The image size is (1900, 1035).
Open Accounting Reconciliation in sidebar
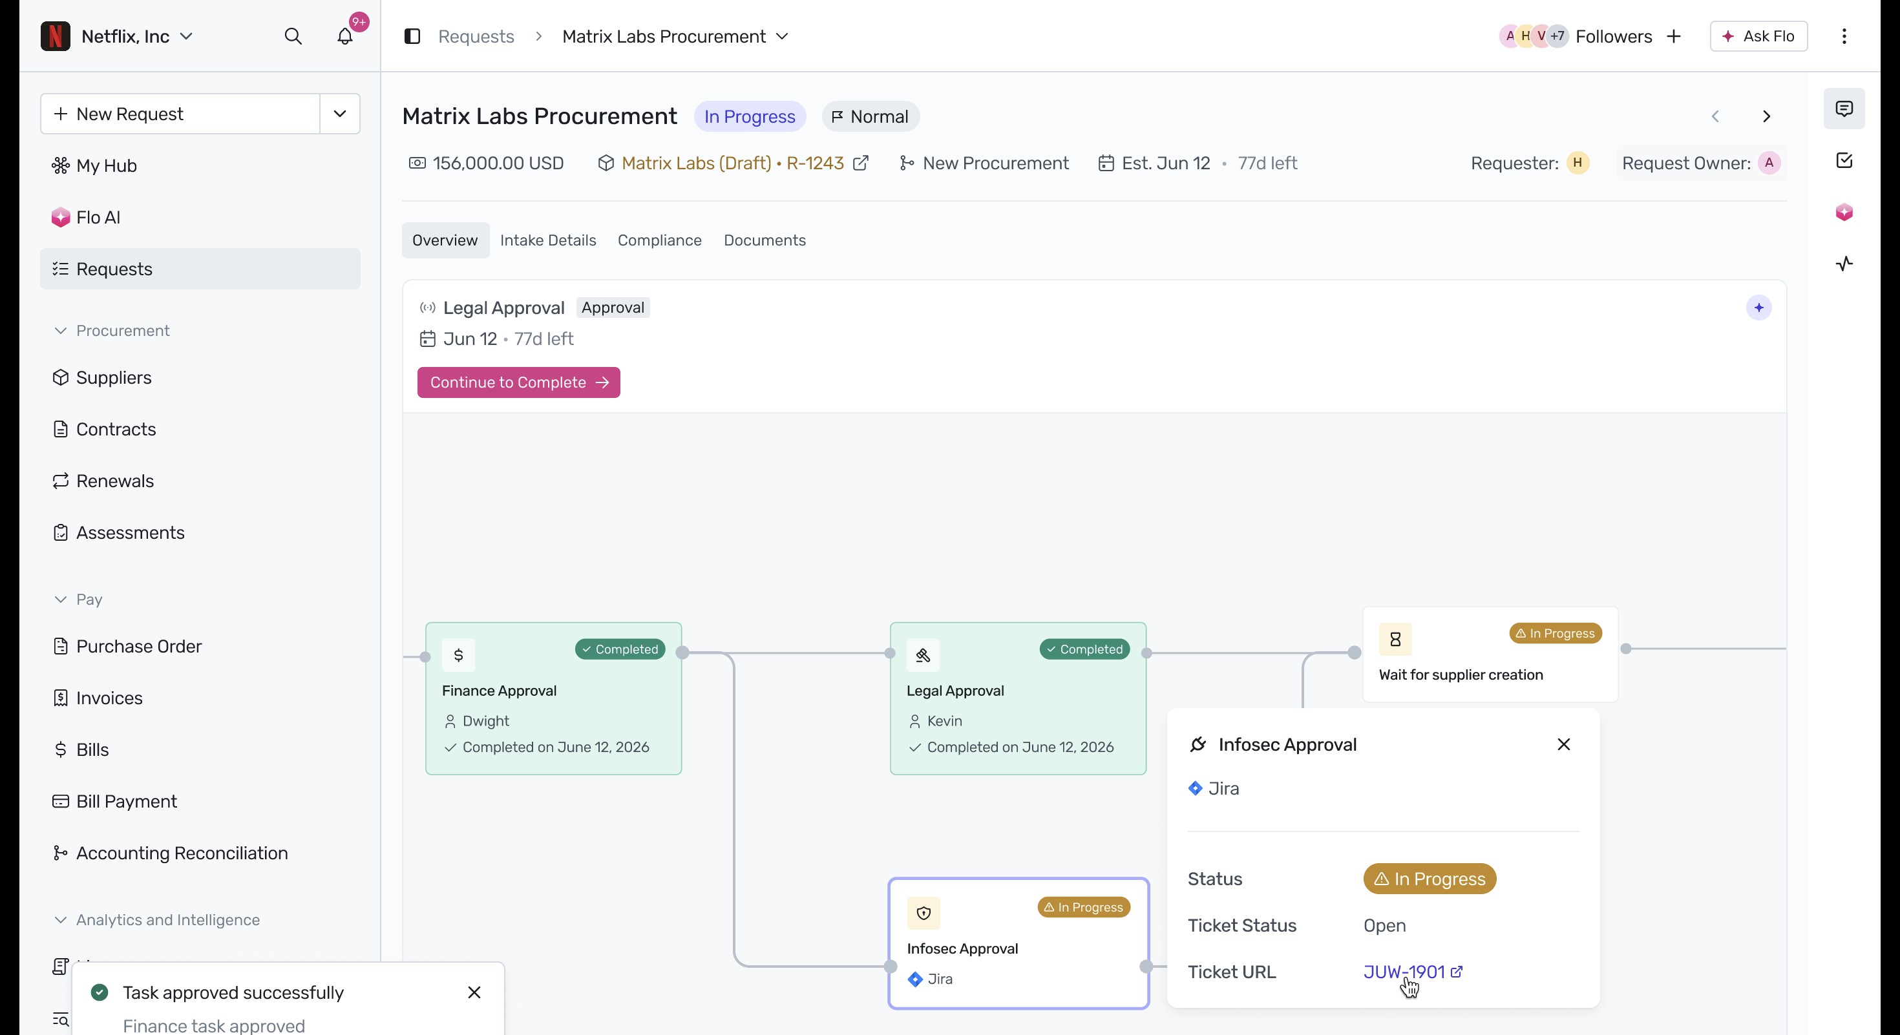200,853
